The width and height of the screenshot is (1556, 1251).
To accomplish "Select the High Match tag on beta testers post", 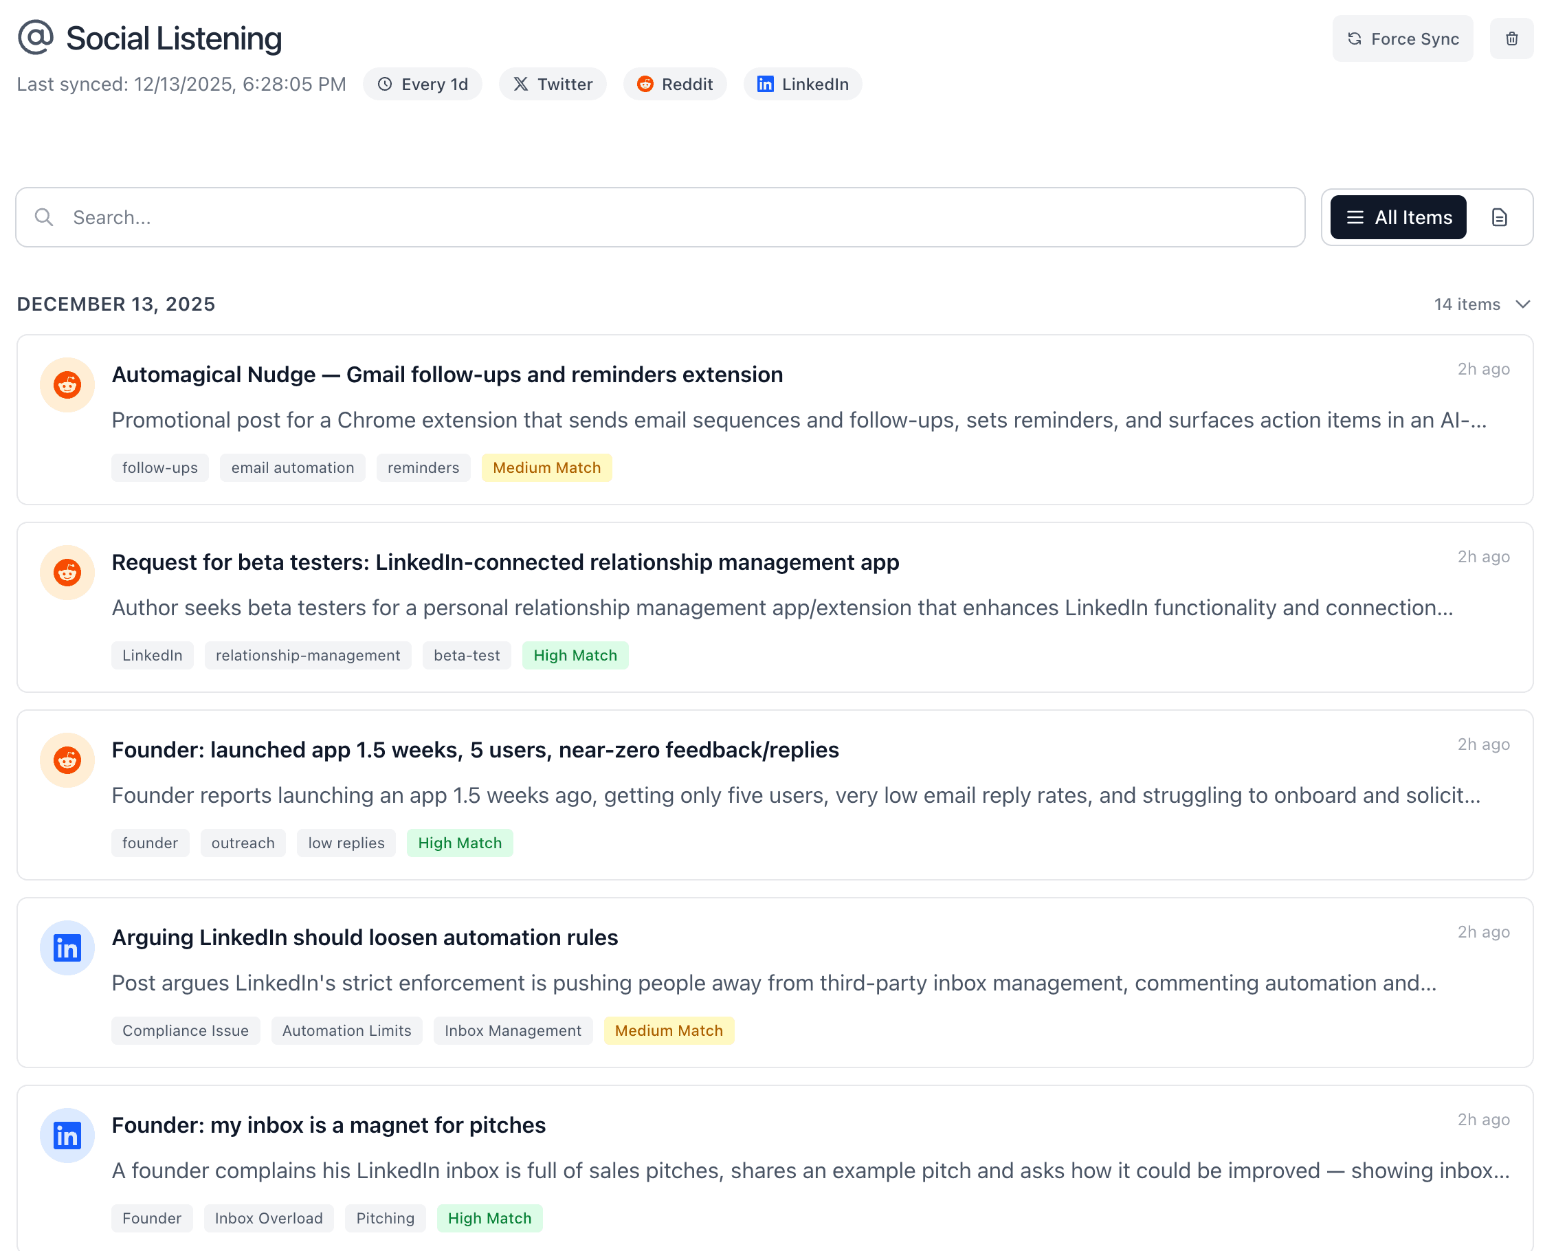I will click(575, 655).
